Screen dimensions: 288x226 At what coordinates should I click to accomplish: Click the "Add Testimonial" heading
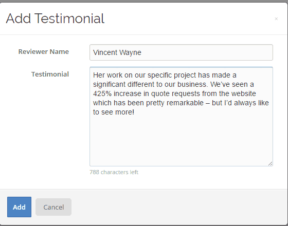pos(55,18)
